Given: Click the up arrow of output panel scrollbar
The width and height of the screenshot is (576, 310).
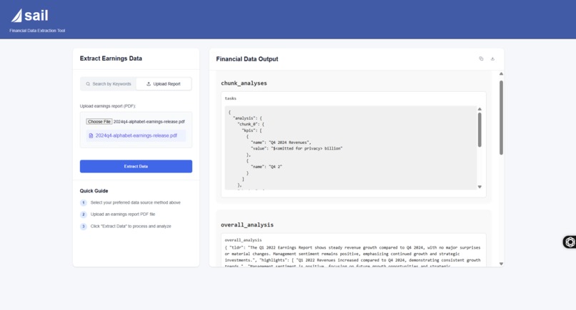Looking at the screenshot, I should point(501,74).
